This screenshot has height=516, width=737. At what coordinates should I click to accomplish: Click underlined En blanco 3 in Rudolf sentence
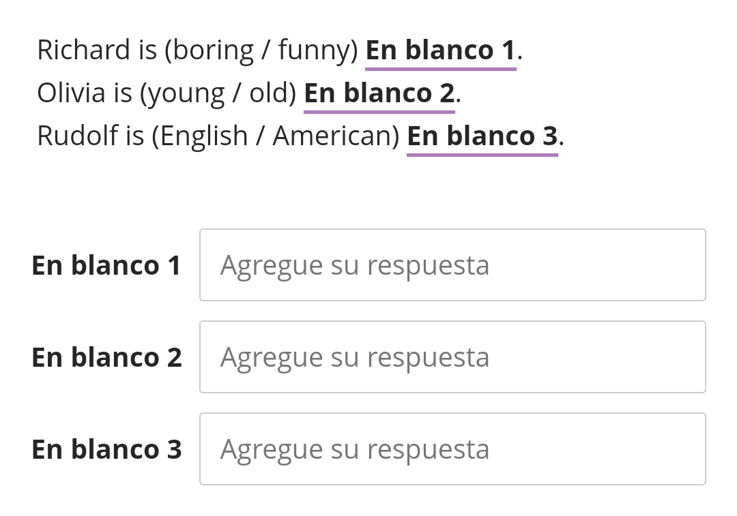482,136
